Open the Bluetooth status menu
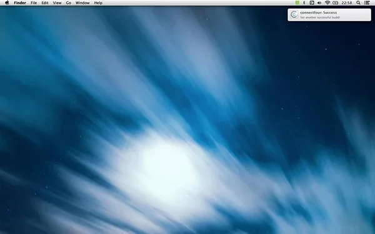This screenshot has width=375, height=234. tap(304, 3)
